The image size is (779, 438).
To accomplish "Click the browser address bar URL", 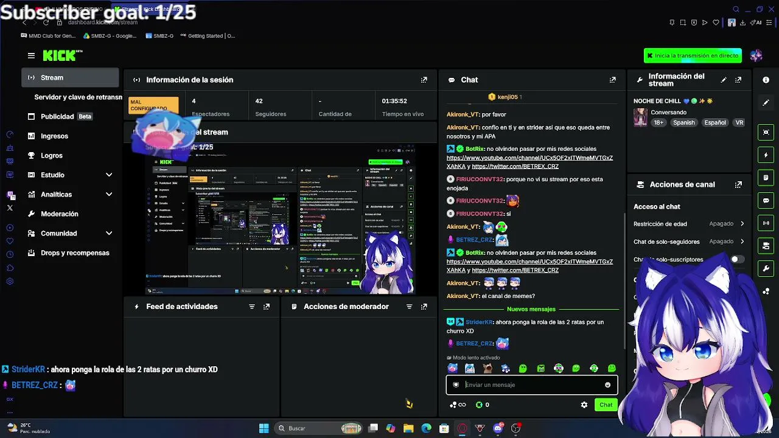I will [x=103, y=23].
